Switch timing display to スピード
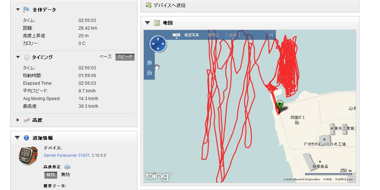380x190 pixels. coord(125,57)
